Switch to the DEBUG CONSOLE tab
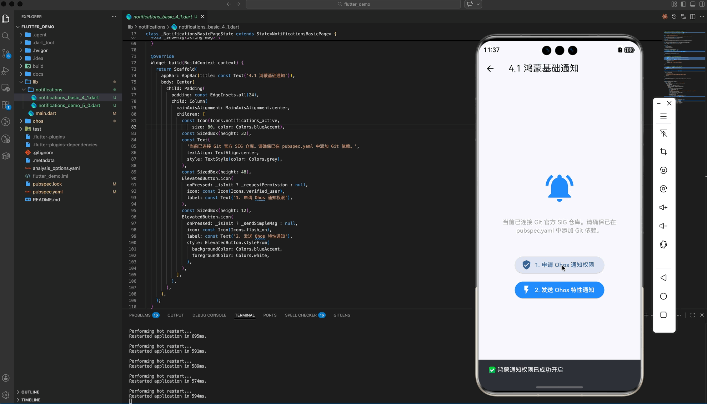Screen dimensions: 707x404 click(x=209, y=315)
